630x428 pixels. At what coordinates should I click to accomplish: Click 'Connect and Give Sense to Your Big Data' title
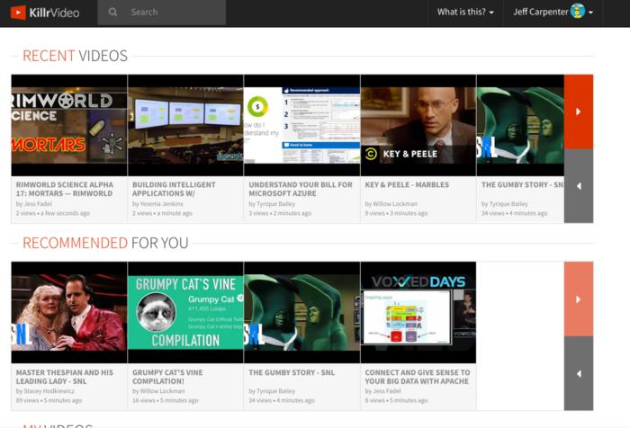click(418, 377)
